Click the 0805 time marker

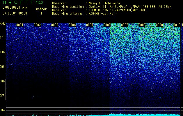pyautogui.click(x=90, y=25)
